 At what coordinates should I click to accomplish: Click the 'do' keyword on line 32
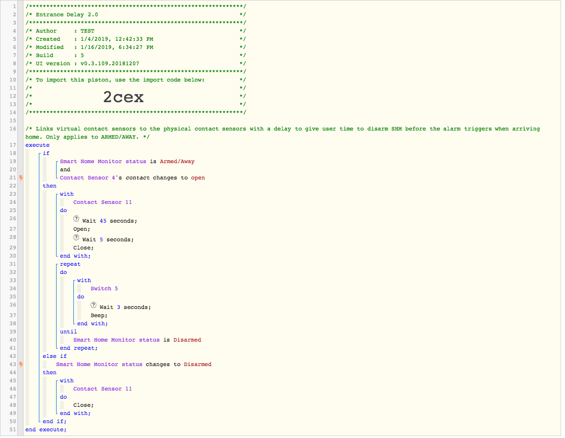tap(63, 272)
